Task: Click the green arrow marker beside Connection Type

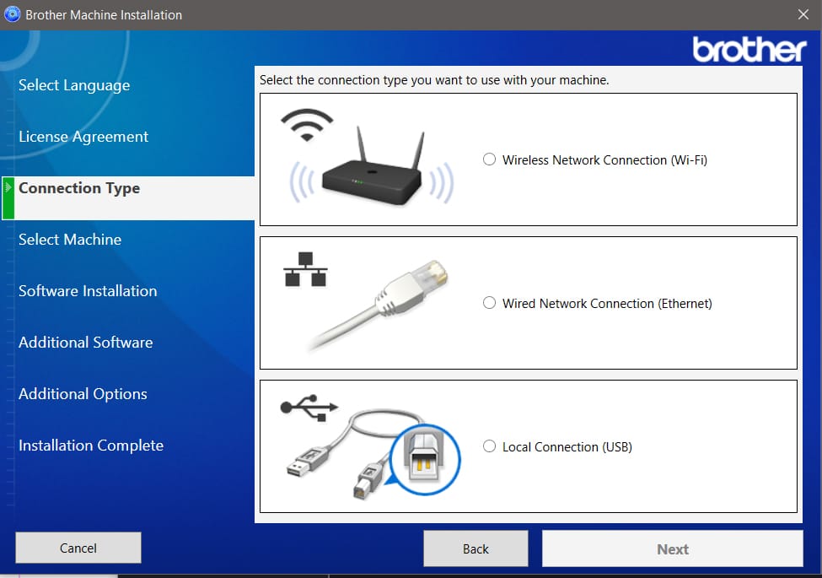Action: click(7, 187)
